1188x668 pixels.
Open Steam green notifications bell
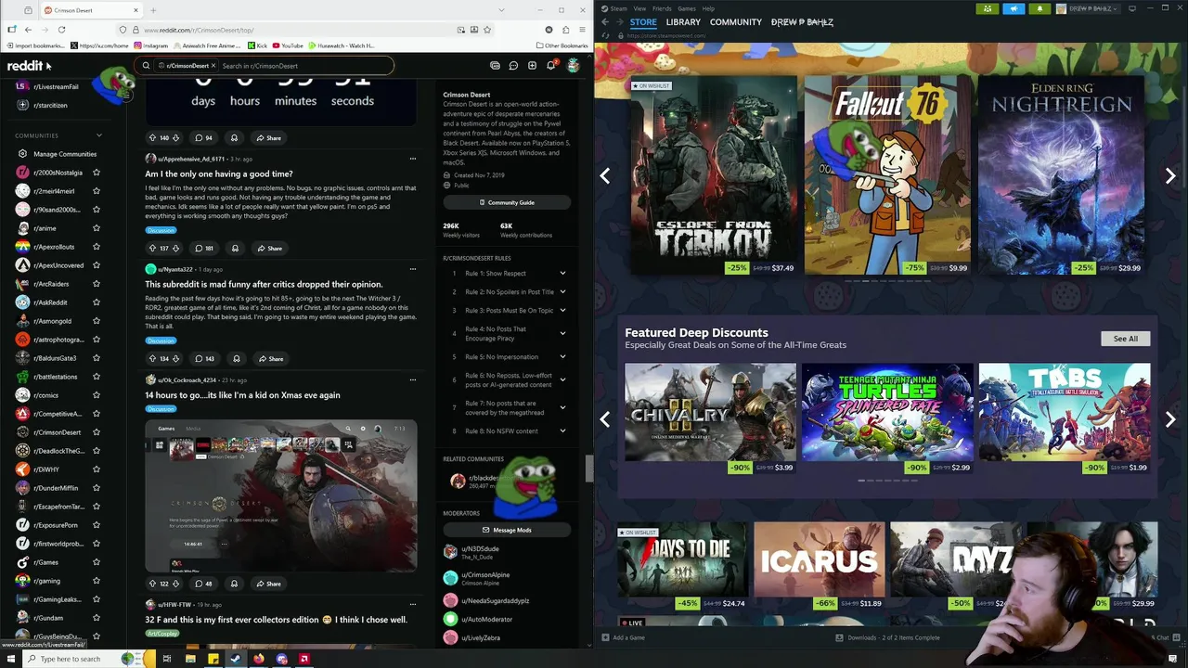[x=1039, y=8]
